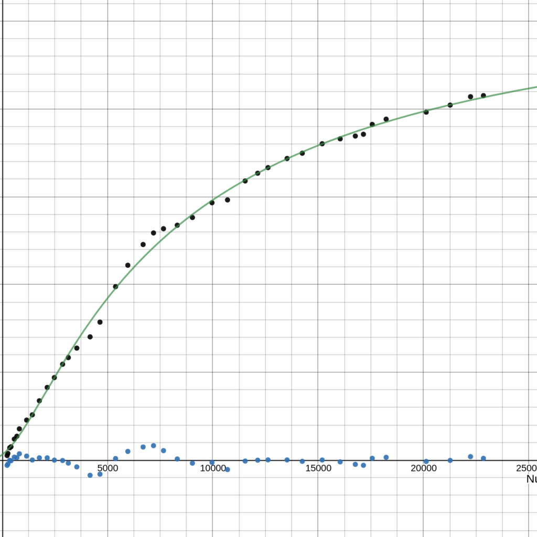Click the 20000 x-axis label
This screenshot has height=537, width=537.
pyautogui.click(x=423, y=468)
